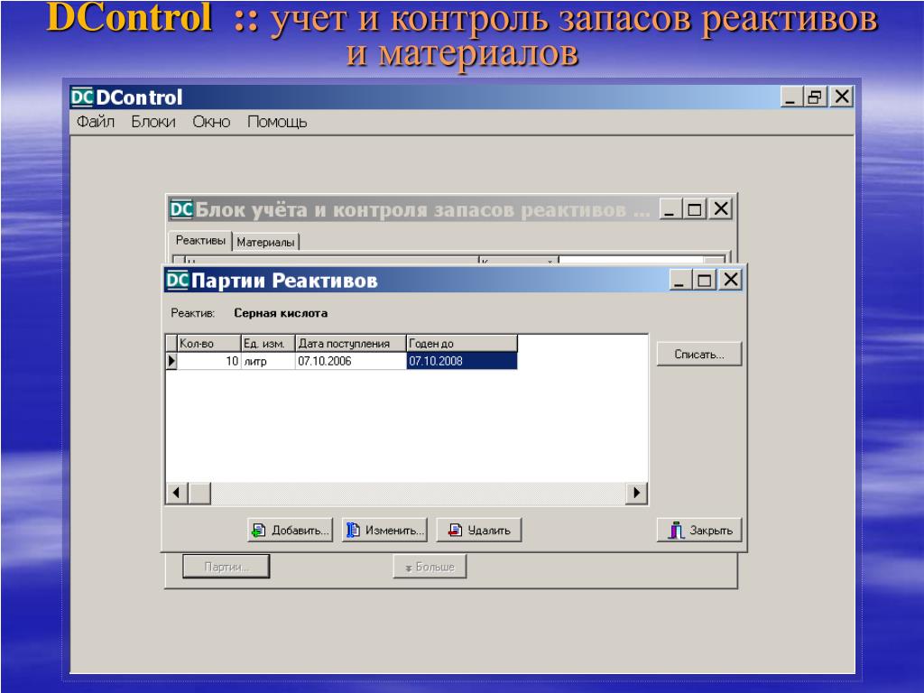Viewport: 924px width, 693px height.
Task: Close the main DControl window
Action: [842, 96]
